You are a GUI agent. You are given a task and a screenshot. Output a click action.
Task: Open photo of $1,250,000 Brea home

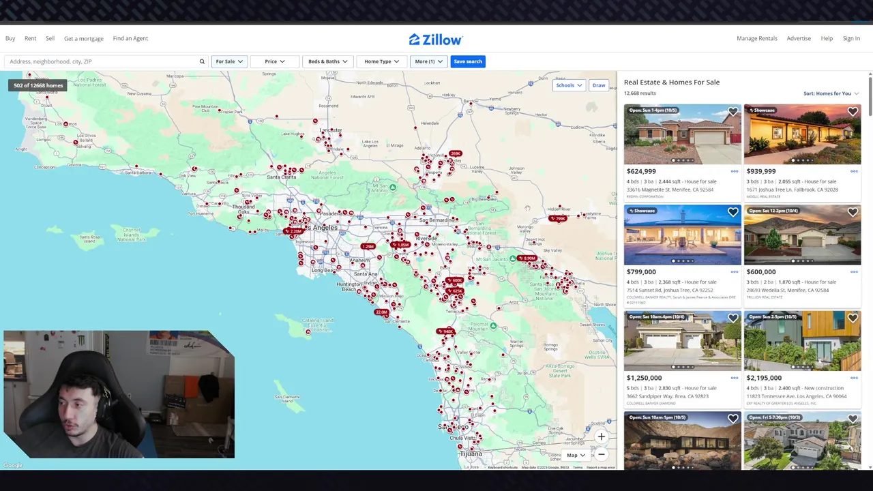tap(682, 341)
